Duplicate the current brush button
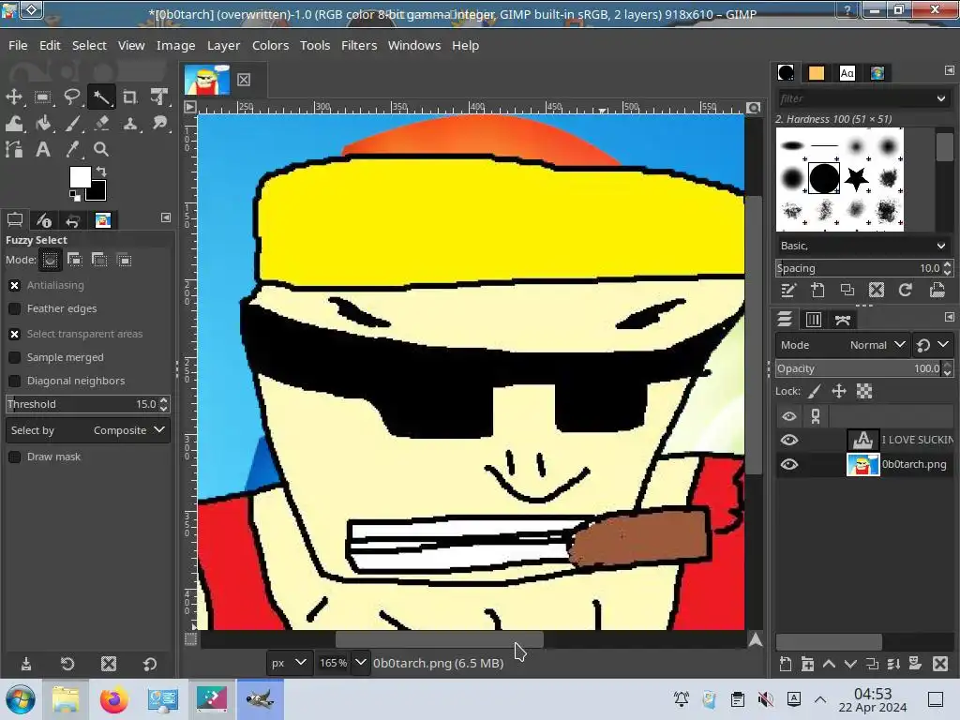Screen dimensions: 960x720 tap(847, 291)
